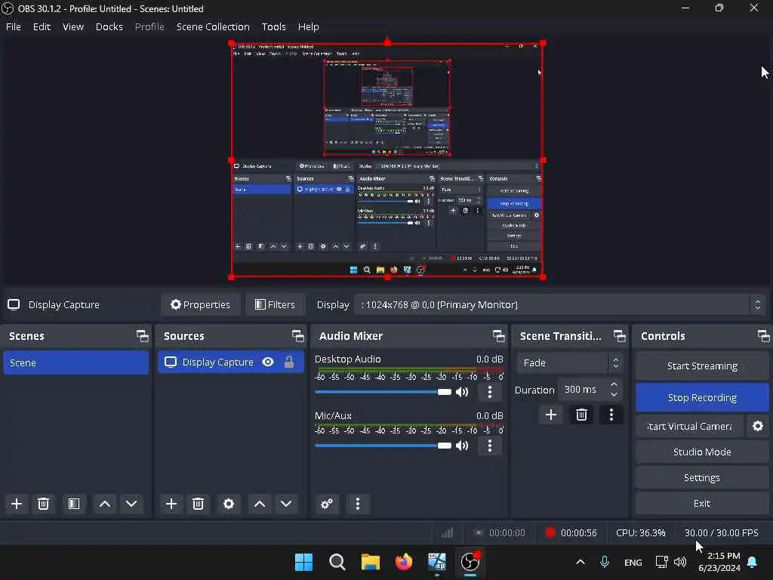Add a configurable scene transition
This screenshot has width=773, height=580.
pyautogui.click(x=551, y=415)
